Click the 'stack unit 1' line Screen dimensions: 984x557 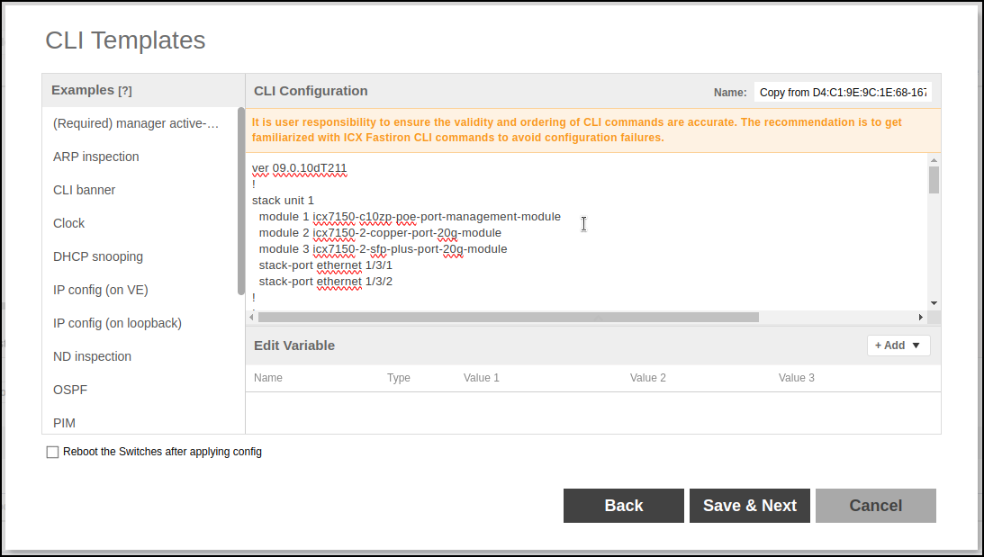[283, 201]
